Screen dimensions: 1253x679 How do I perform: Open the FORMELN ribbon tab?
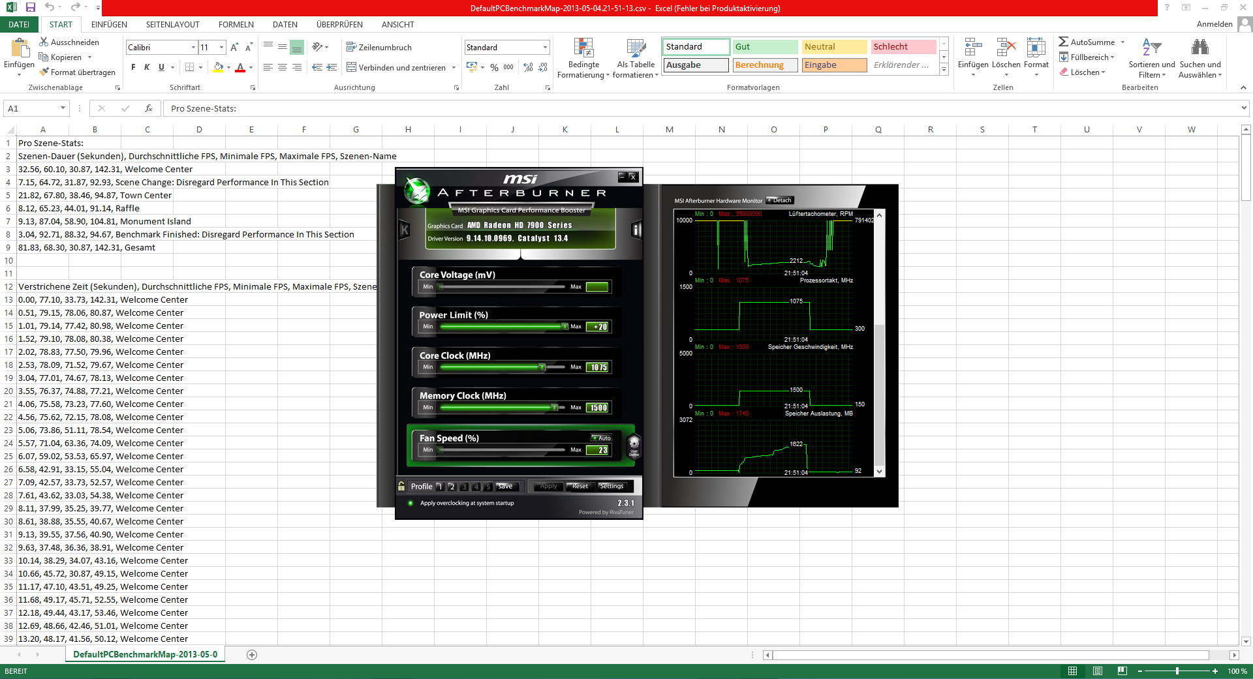pos(236,25)
